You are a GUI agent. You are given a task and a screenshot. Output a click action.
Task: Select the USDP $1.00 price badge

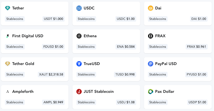click(197, 102)
